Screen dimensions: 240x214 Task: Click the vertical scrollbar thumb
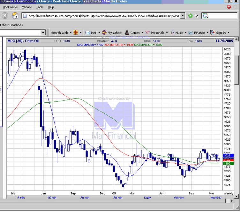(236, 70)
